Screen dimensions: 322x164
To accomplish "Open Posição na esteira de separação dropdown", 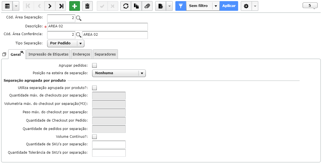I will (x=119, y=73).
